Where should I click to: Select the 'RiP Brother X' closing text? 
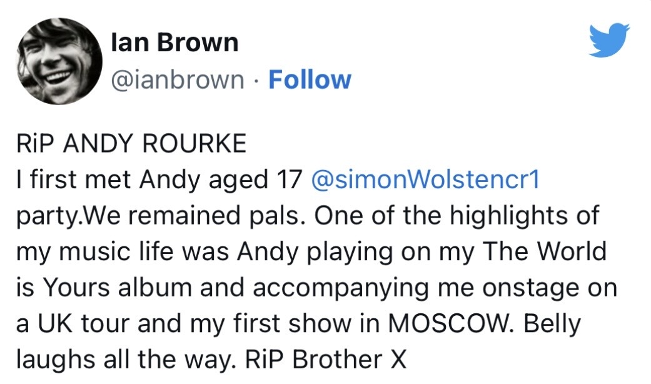326,360
